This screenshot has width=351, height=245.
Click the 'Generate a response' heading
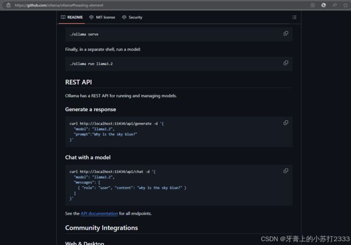[90, 110]
